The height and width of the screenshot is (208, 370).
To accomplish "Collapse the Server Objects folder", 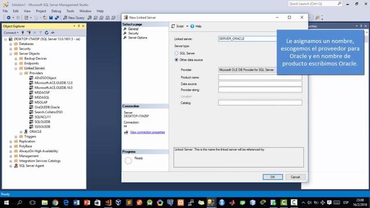I will click(10, 54).
